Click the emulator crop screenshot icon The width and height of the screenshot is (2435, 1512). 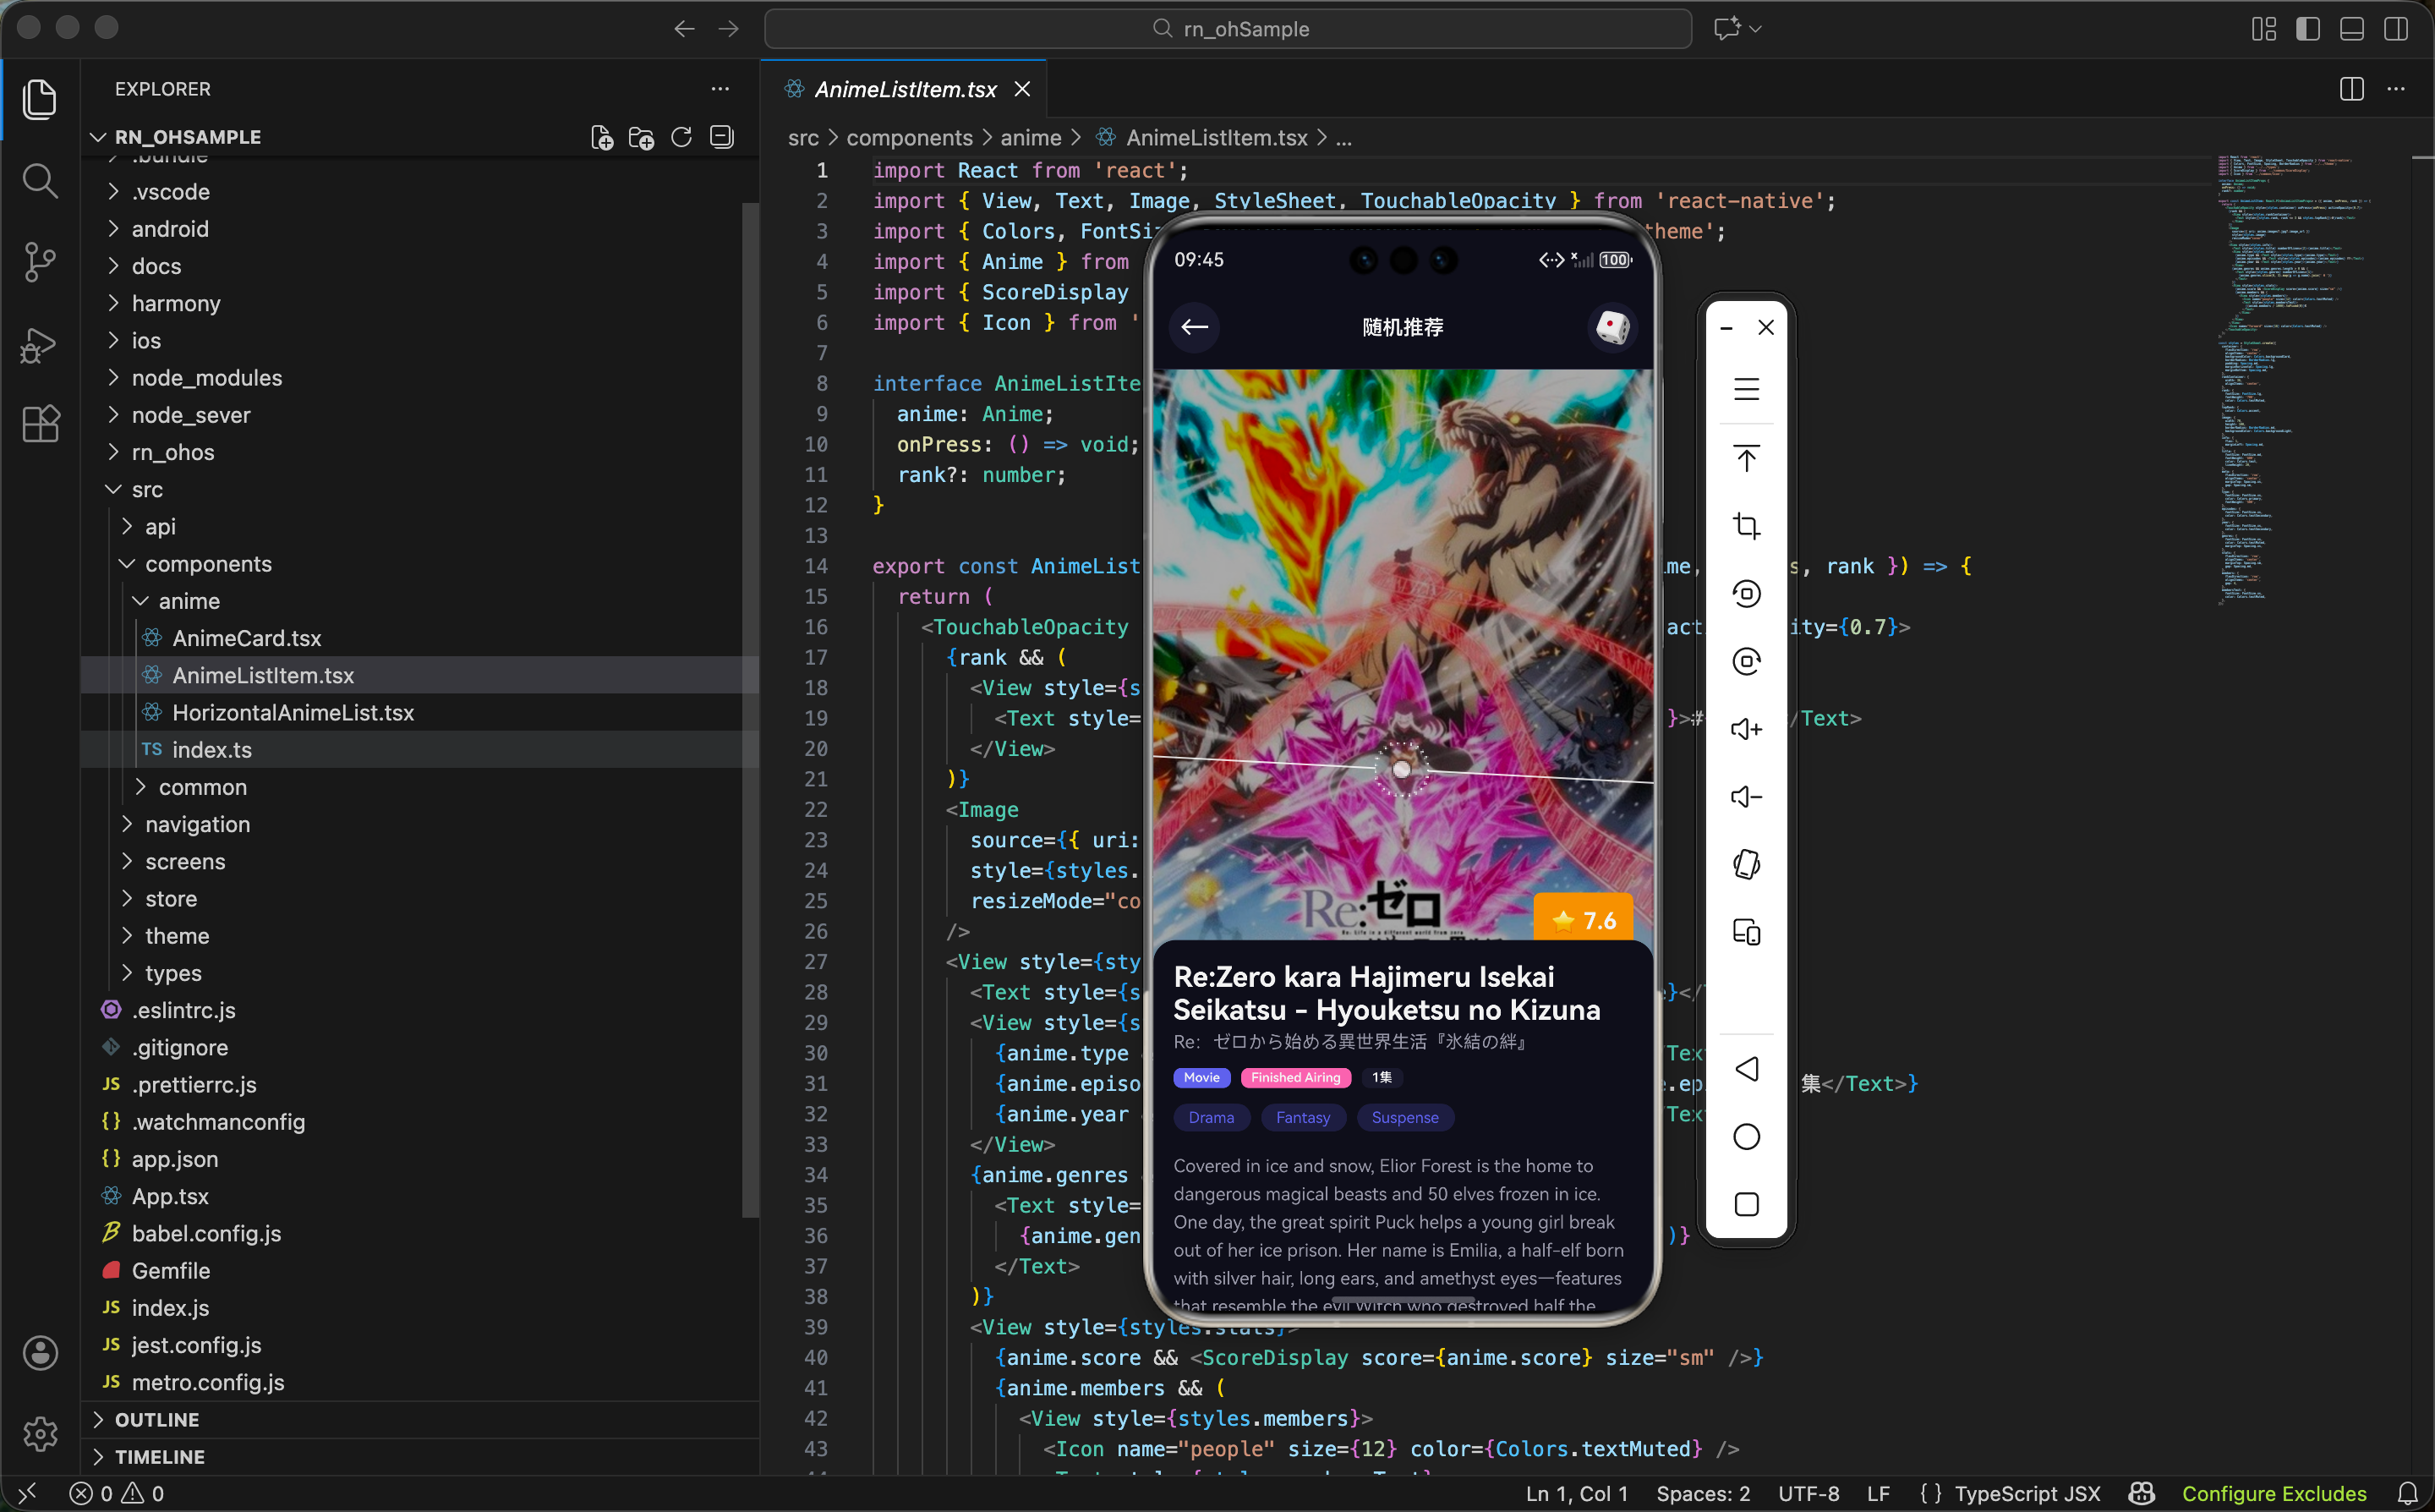1745,526
